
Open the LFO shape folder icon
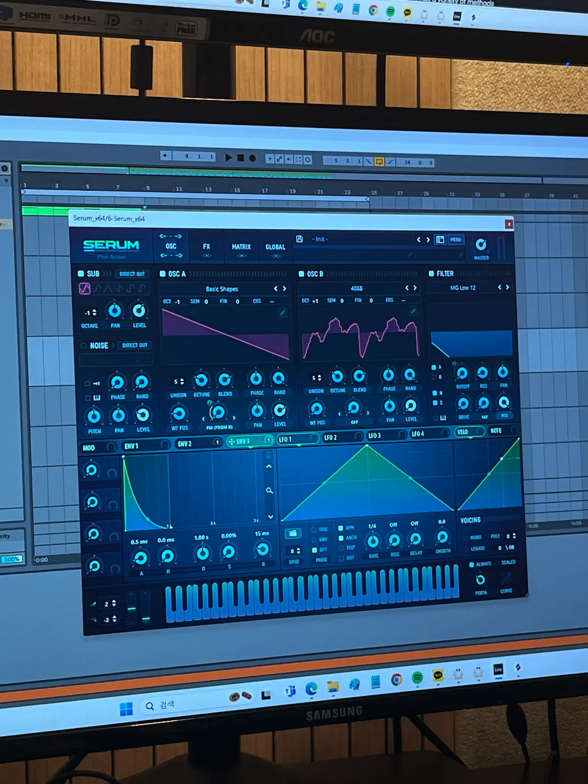tap(293, 533)
